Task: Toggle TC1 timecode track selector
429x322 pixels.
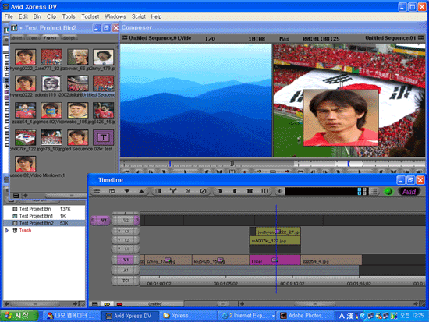Action: coord(126,281)
